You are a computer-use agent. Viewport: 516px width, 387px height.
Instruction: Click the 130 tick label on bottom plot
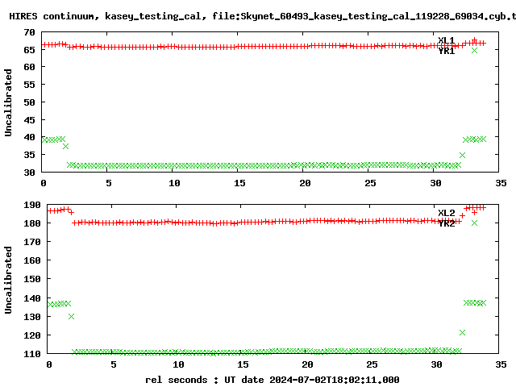(32, 317)
